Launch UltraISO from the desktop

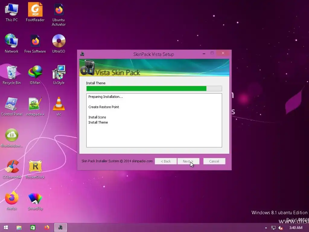click(59, 43)
